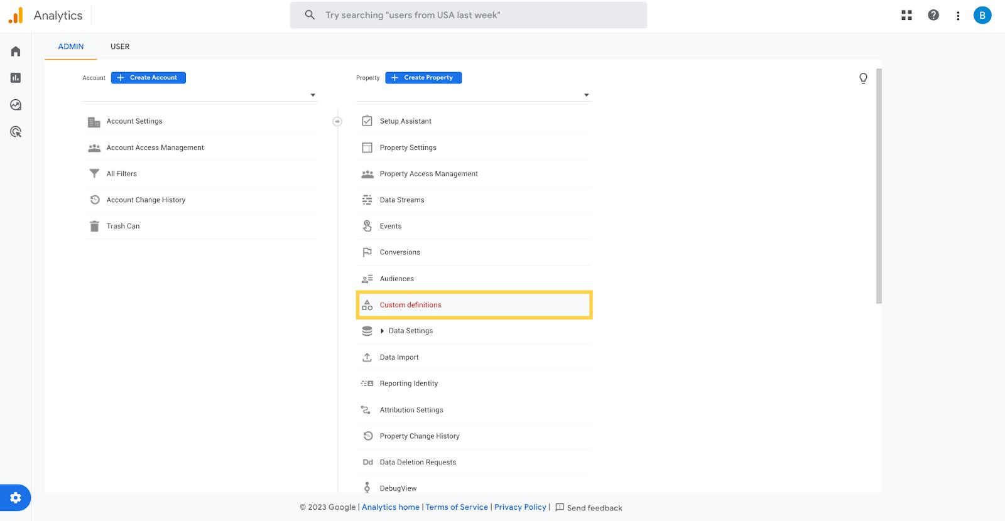Select the ADMIN tab

pos(71,46)
